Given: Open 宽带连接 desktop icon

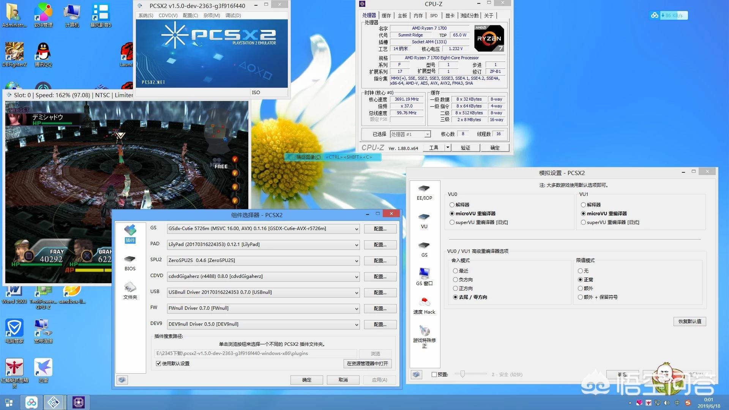Looking at the screenshot, I should click(43, 331).
